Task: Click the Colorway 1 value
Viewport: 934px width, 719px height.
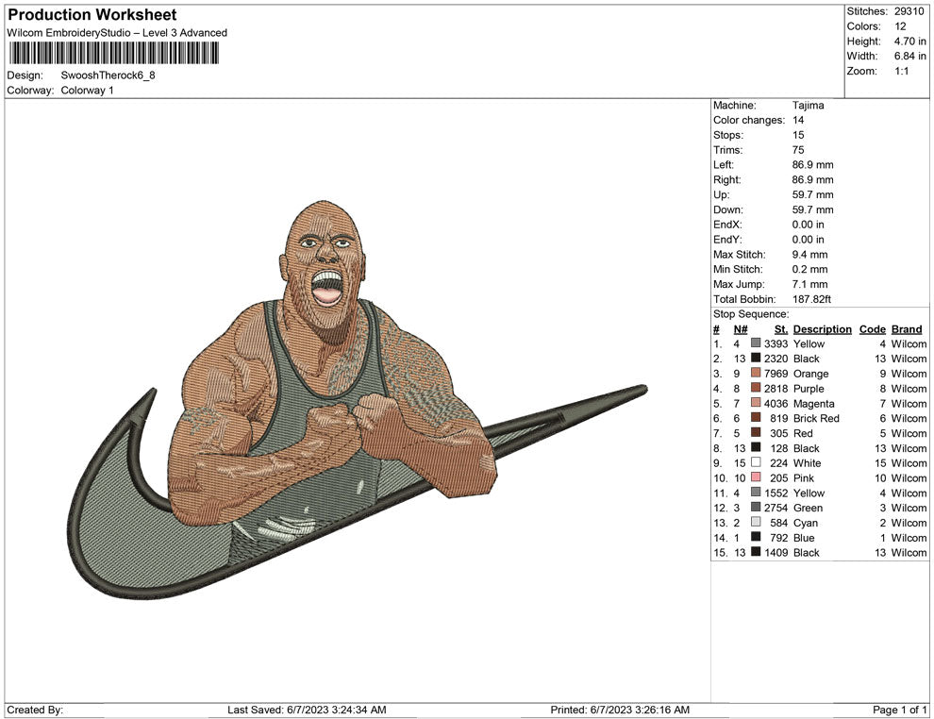Action: coord(87,91)
